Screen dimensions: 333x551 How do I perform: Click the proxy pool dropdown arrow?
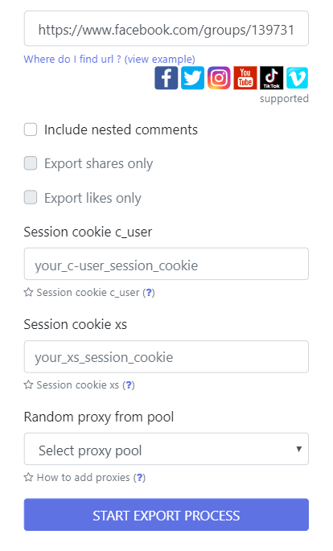299,449
